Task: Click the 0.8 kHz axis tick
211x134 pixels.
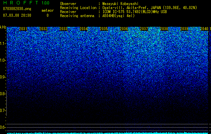Action: tap(3, 94)
